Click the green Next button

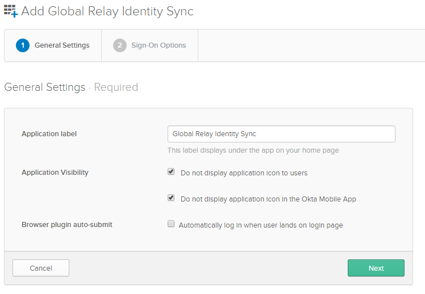(376, 268)
